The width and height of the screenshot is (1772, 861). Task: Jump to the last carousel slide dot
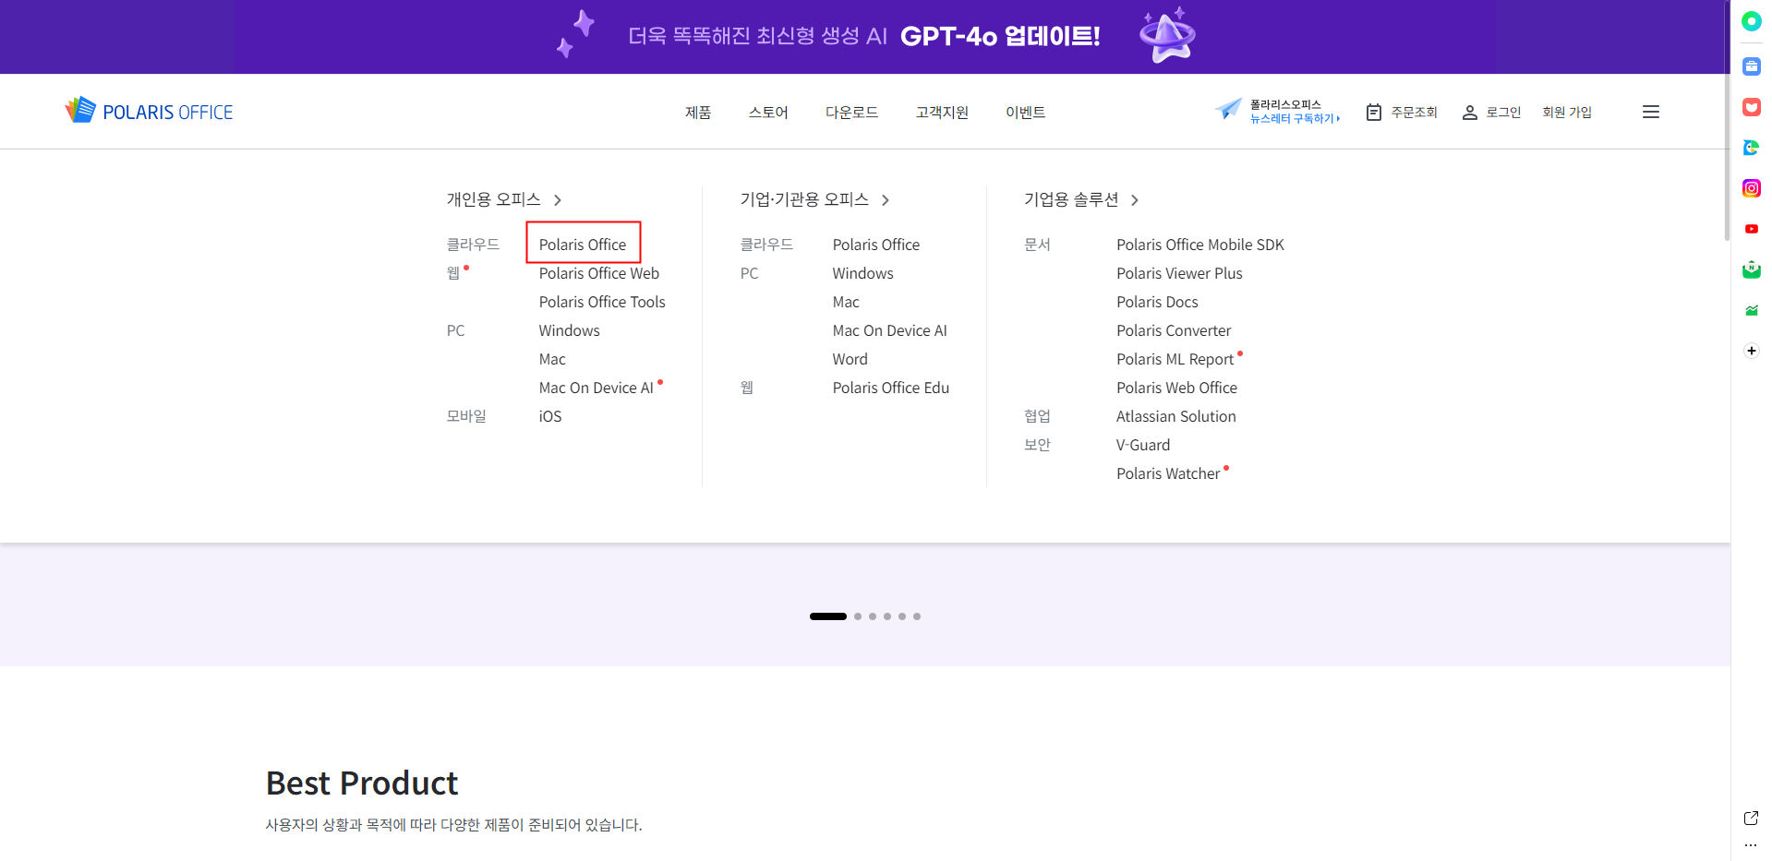[x=917, y=616]
